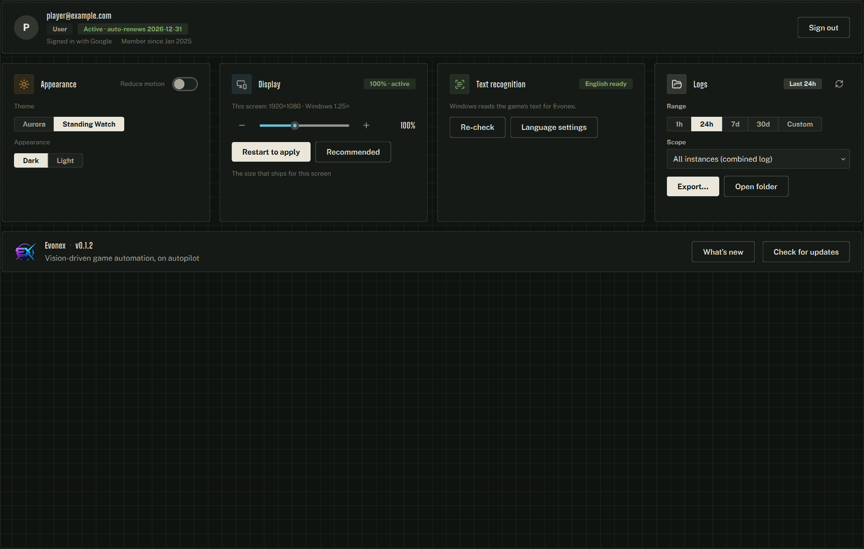The width and height of the screenshot is (864, 549).
Task: Click the v0.1.2 version label
Action: pos(84,245)
